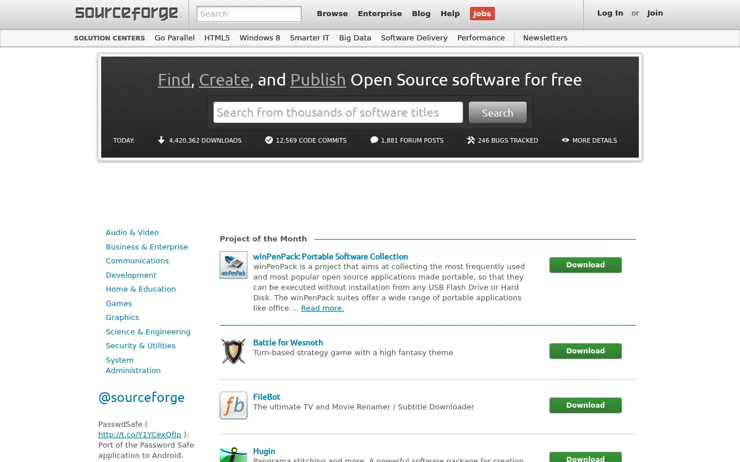Viewport: 740px width, 462px height.
Task: Click the SourceForge logo
Action: (x=127, y=13)
